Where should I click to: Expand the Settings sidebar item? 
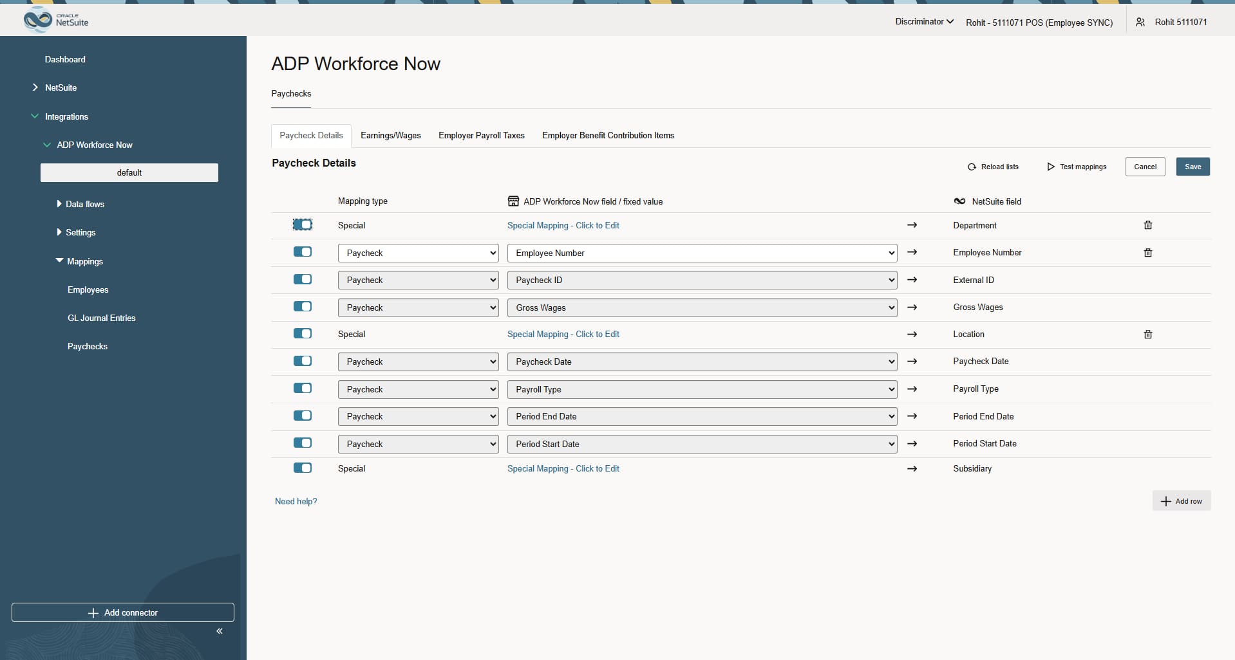59,232
